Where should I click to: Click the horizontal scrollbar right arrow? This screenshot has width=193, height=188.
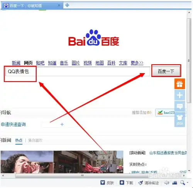(184, 176)
